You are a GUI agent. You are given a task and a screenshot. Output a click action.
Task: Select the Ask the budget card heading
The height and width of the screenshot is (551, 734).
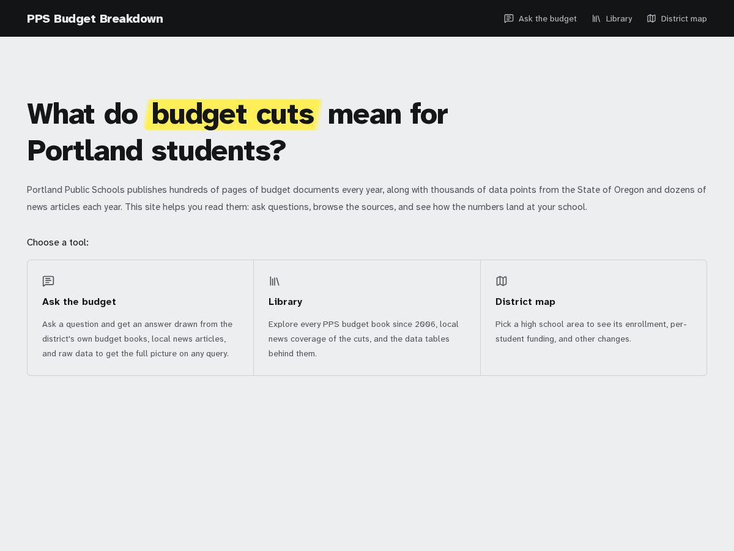(79, 302)
